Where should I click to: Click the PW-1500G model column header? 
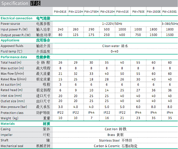pos(170,12)
